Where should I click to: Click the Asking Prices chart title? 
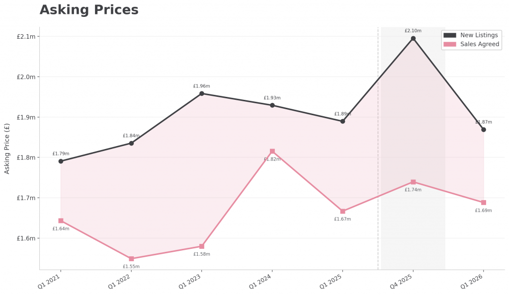pyautogui.click(x=89, y=10)
